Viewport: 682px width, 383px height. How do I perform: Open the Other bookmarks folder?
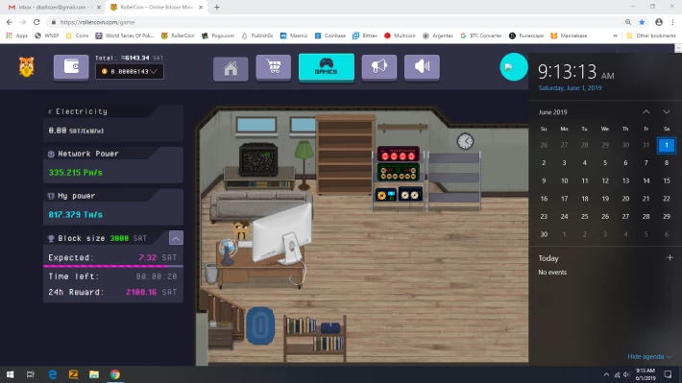[x=651, y=36]
